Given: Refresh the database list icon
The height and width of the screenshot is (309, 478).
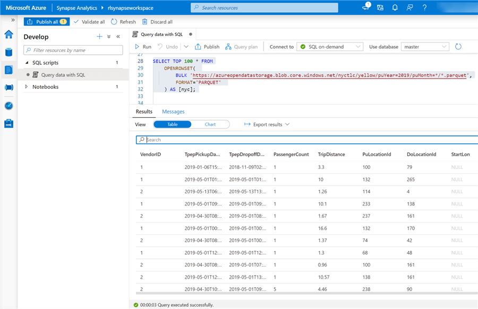Looking at the screenshot, I should [458, 47].
